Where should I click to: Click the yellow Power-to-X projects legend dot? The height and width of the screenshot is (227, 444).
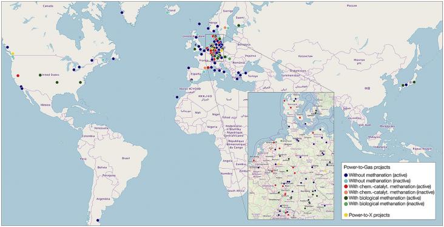click(346, 215)
